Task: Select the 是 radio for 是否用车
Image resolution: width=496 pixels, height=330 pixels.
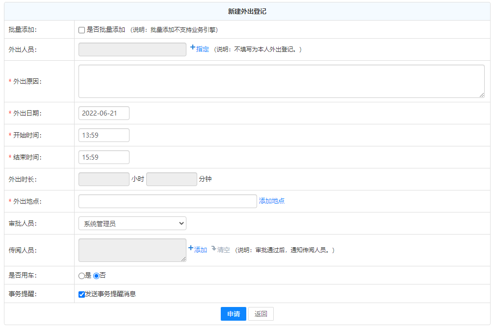Action: click(81, 276)
